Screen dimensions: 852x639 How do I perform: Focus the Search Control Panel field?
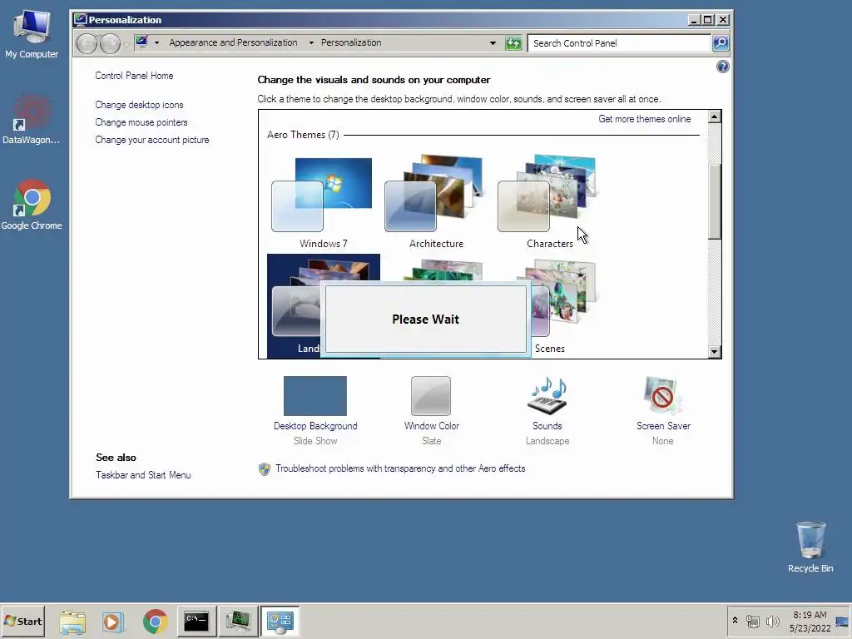click(x=619, y=43)
